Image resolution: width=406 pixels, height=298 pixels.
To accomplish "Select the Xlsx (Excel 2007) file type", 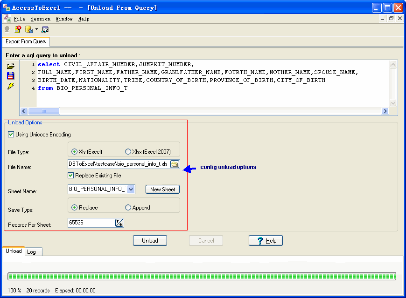I will pyautogui.click(x=128, y=152).
